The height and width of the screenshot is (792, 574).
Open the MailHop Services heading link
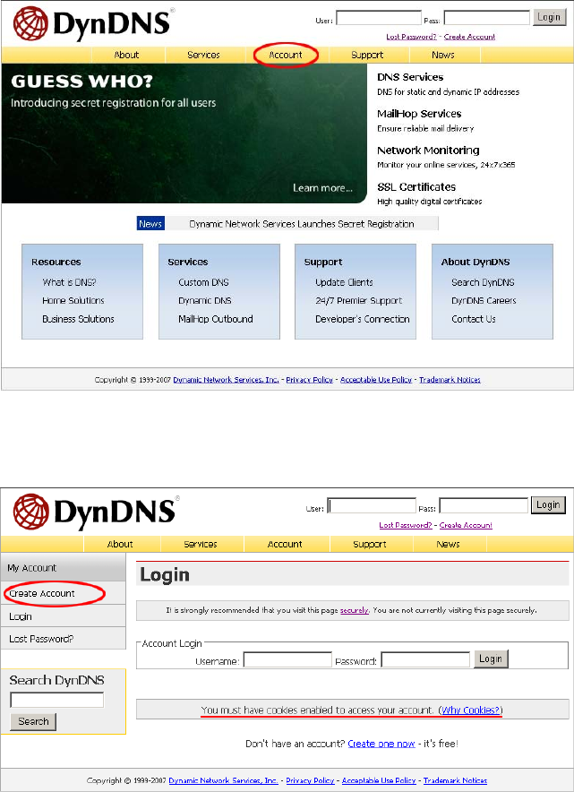[x=419, y=114]
